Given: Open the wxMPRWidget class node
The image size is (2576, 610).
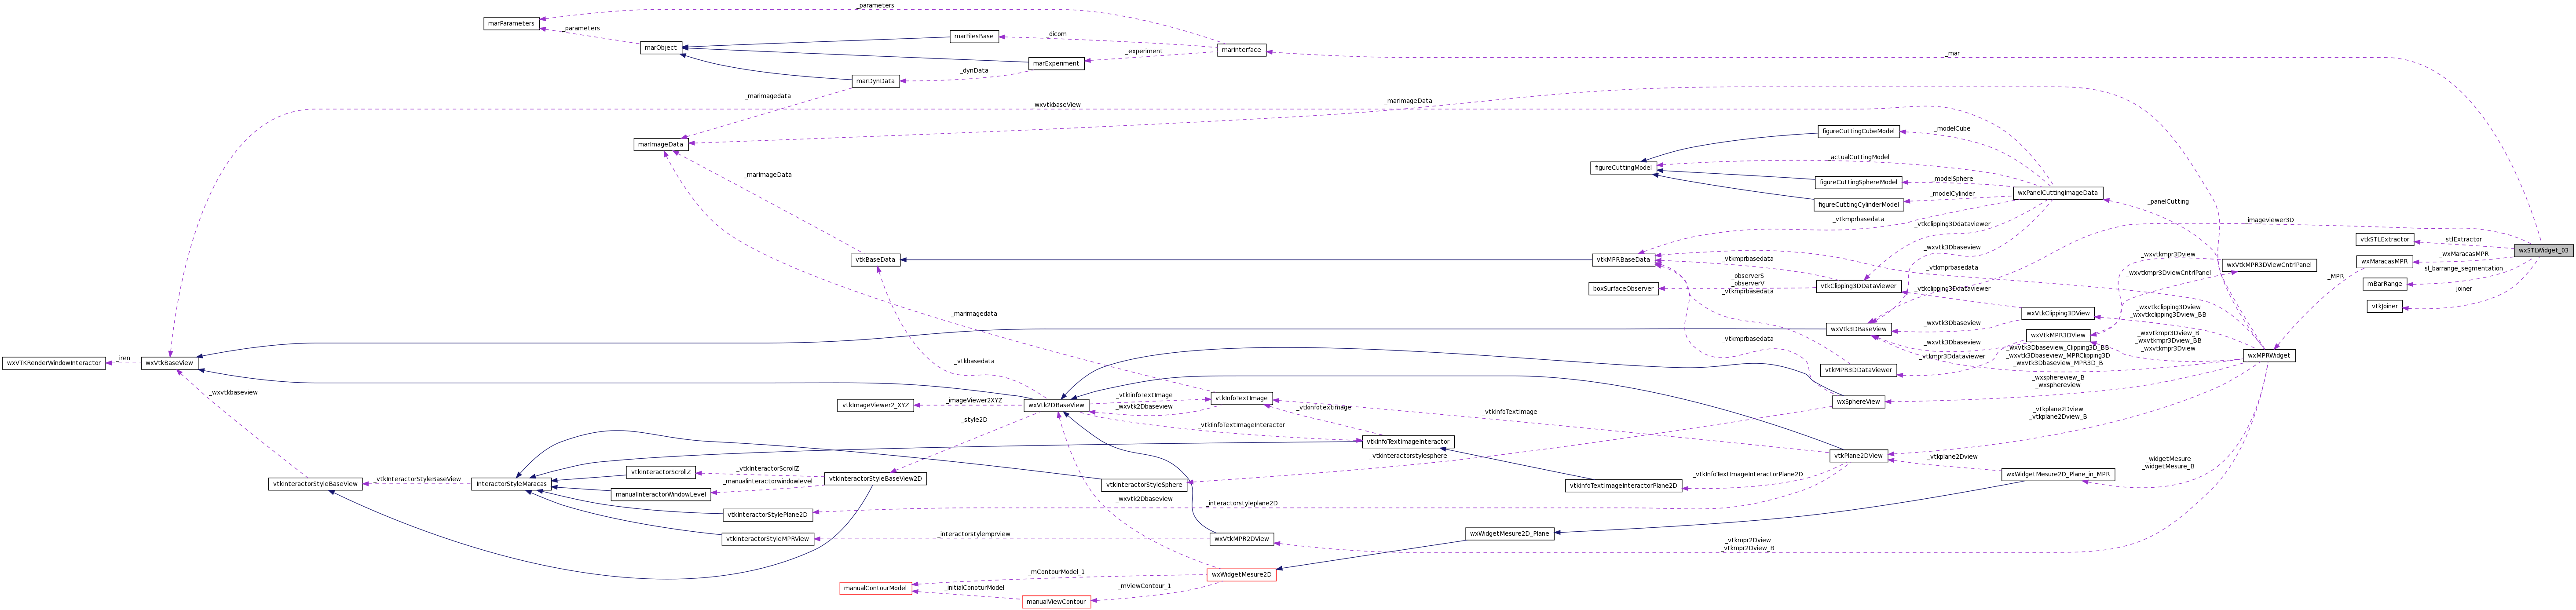Looking at the screenshot, I should click(x=2268, y=355).
